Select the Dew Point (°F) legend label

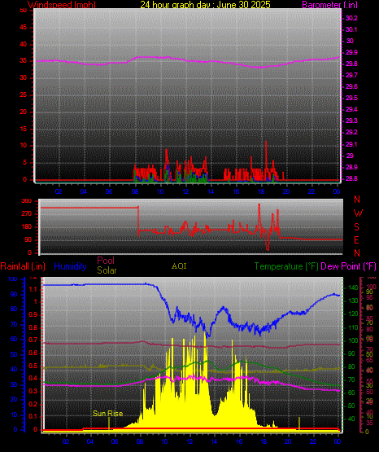click(348, 266)
